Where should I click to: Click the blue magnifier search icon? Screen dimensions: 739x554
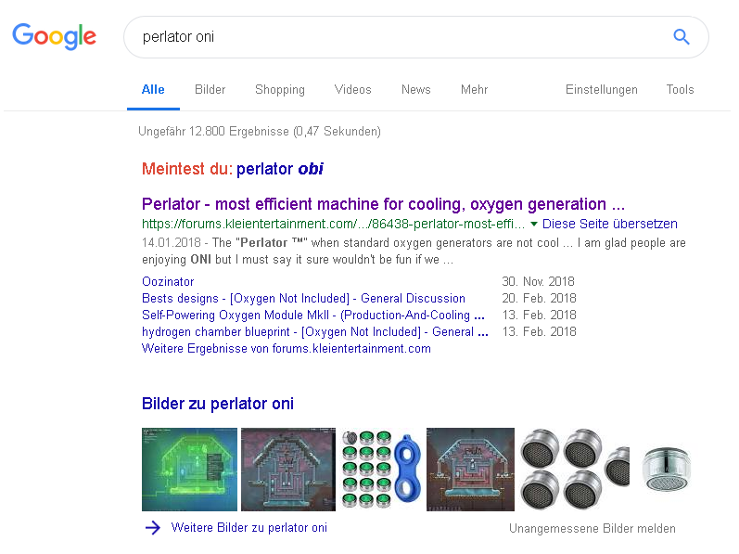(682, 37)
